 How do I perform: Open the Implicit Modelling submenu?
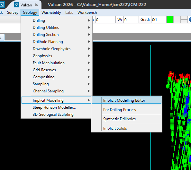click(56, 100)
